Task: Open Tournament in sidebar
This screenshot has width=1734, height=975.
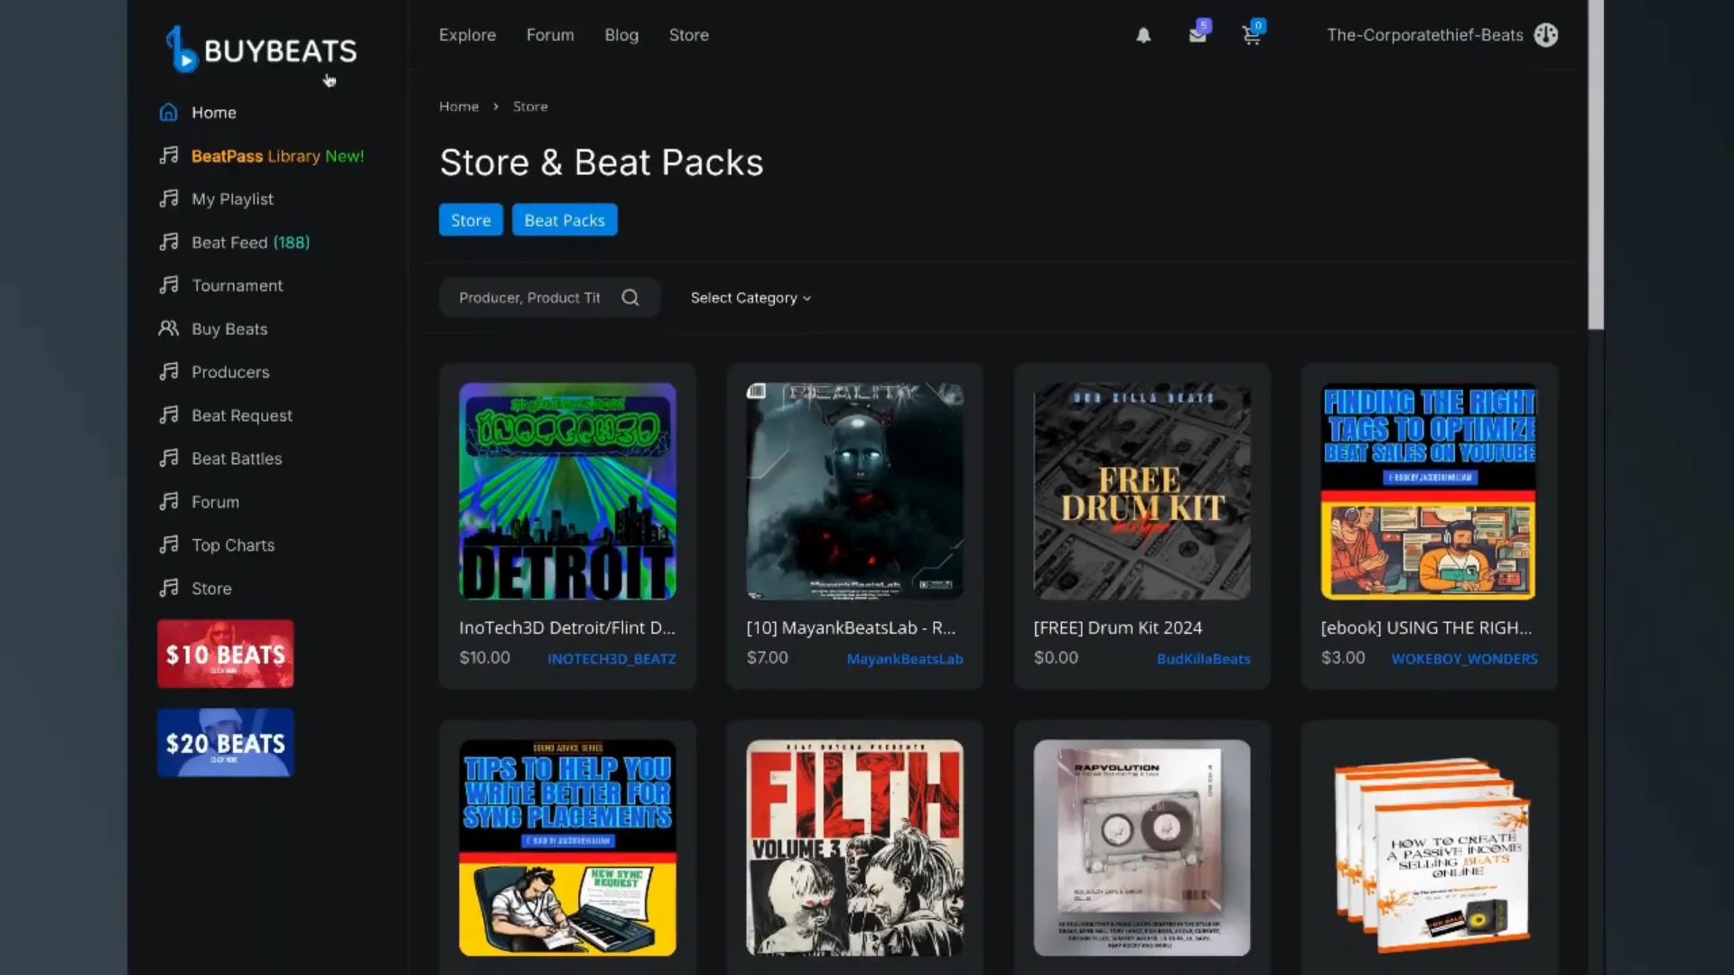Action: click(x=237, y=286)
